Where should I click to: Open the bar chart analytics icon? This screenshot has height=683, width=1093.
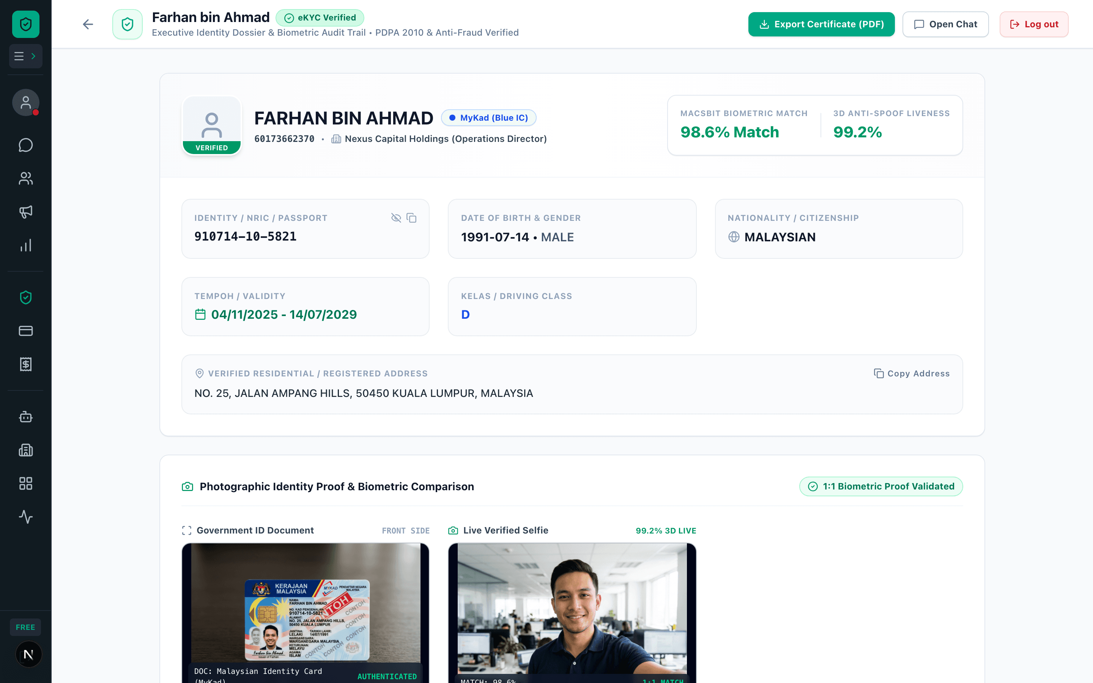click(26, 245)
